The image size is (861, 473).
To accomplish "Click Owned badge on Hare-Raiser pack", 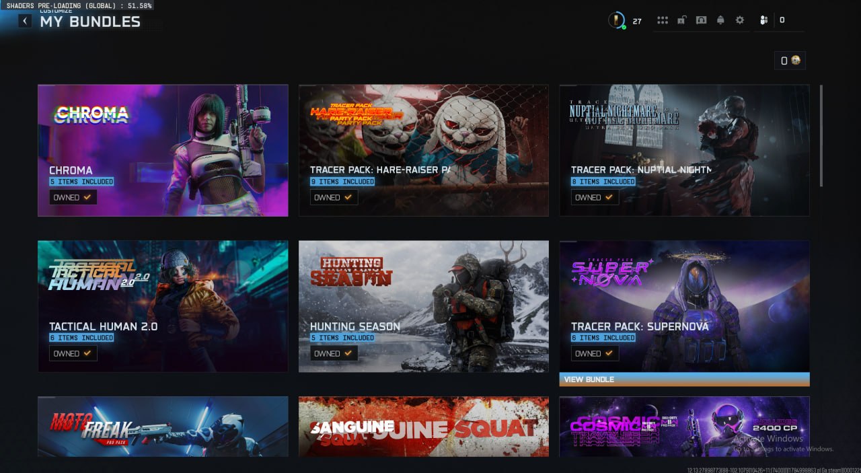I will (334, 198).
